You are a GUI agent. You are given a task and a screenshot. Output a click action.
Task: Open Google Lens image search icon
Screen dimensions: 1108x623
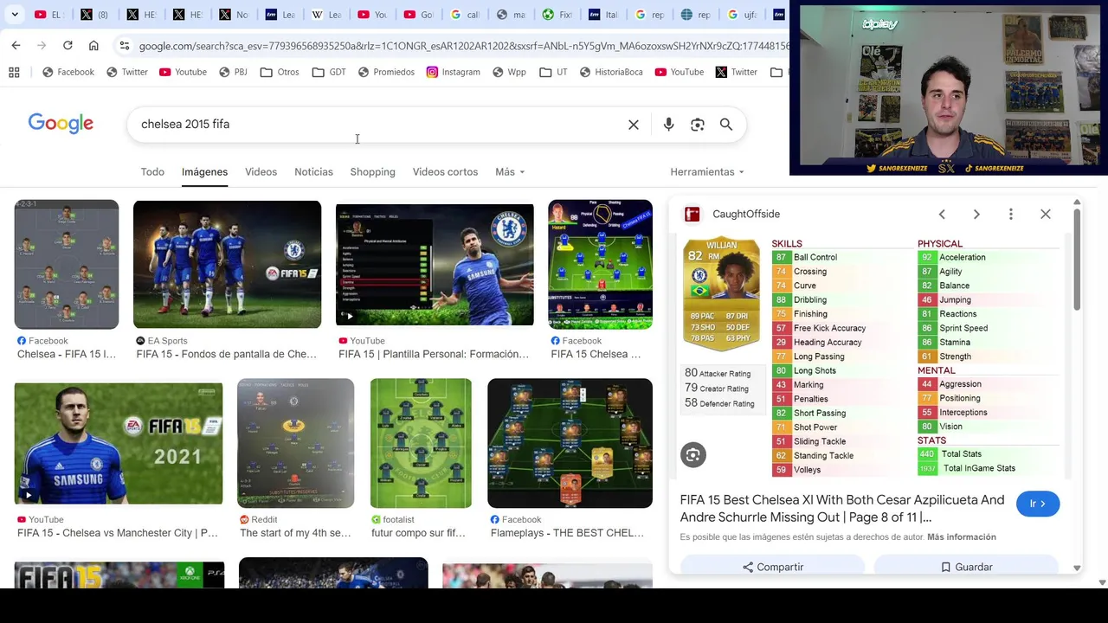[698, 125]
